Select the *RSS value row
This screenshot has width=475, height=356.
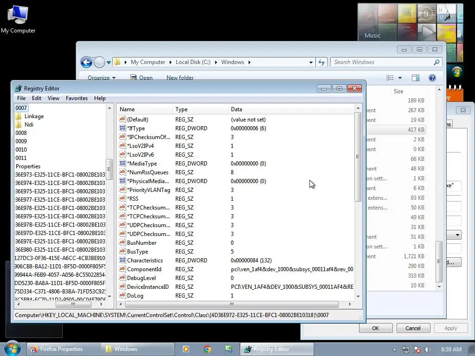236,198
